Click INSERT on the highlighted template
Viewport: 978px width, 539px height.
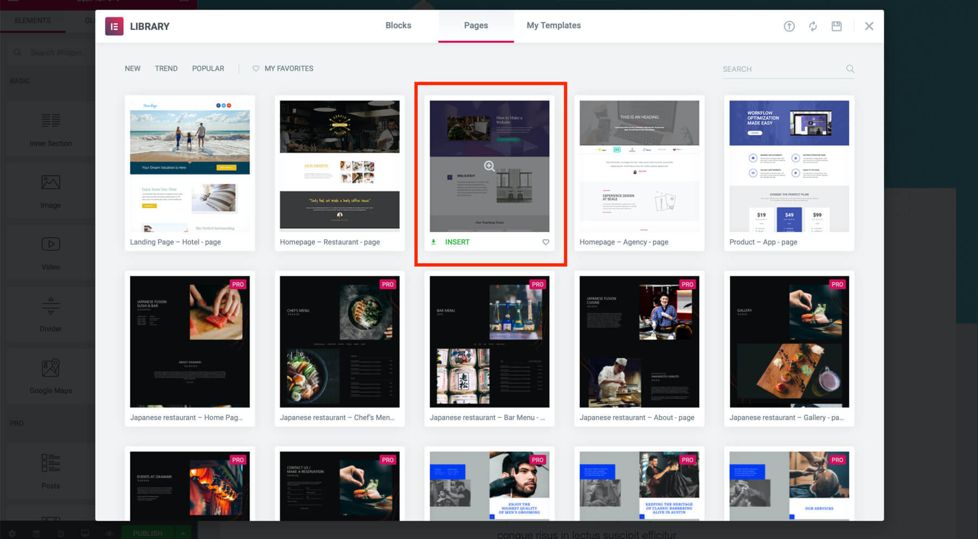457,242
